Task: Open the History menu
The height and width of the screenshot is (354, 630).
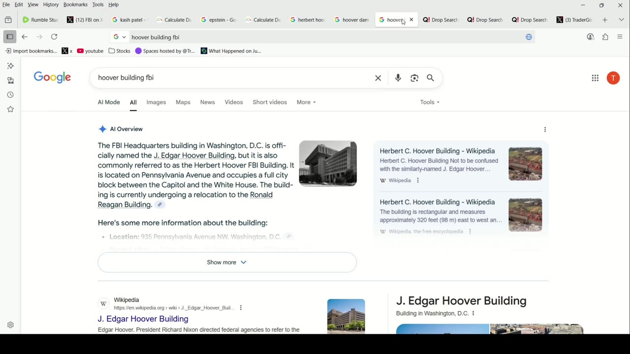Action: (51, 4)
